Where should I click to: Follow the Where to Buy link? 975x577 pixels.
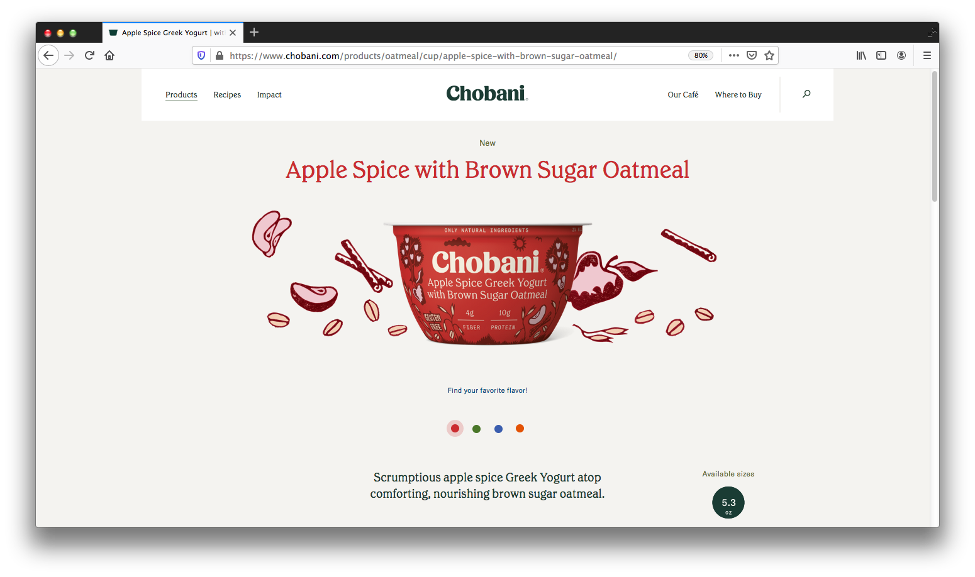(x=738, y=95)
